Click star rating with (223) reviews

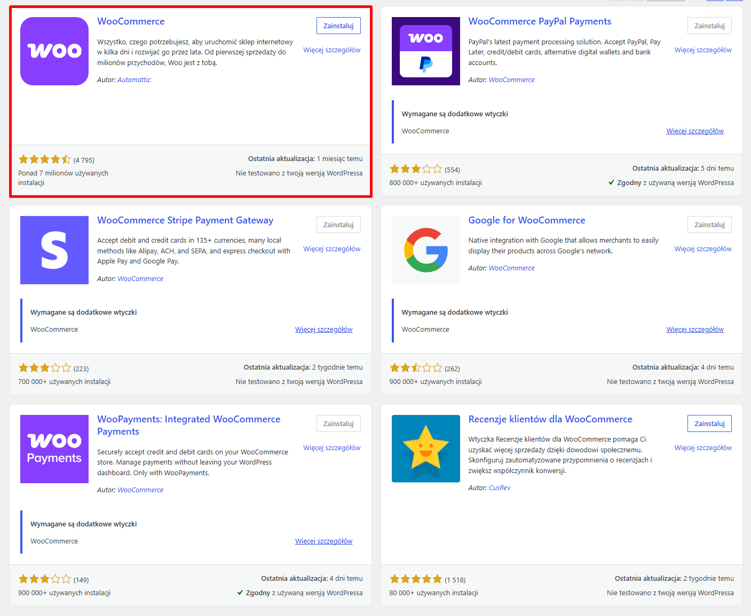pyautogui.click(x=45, y=368)
